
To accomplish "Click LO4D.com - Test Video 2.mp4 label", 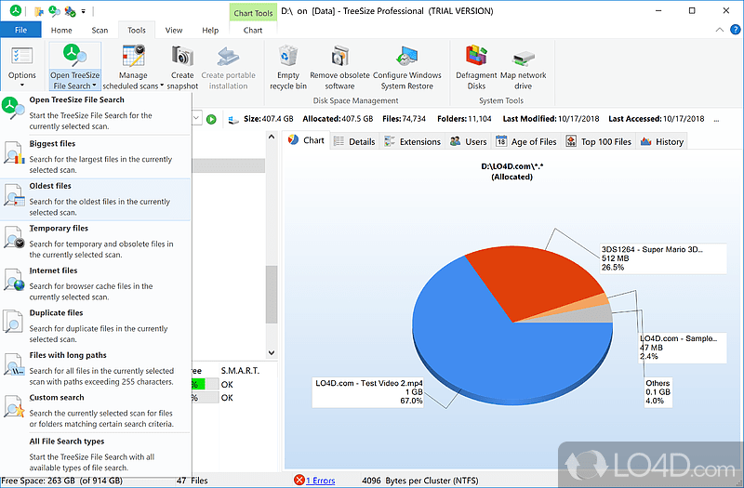I will coord(367,391).
